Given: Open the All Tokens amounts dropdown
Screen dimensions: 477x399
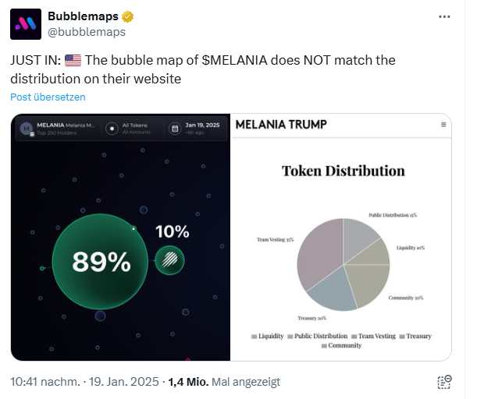Looking at the screenshot, I should [134, 128].
